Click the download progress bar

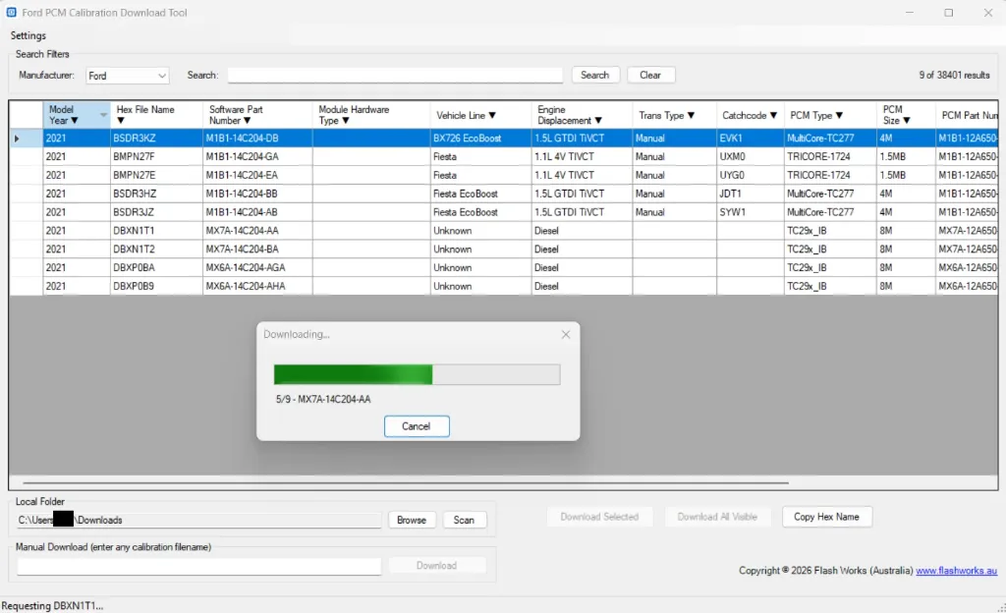(x=417, y=374)
